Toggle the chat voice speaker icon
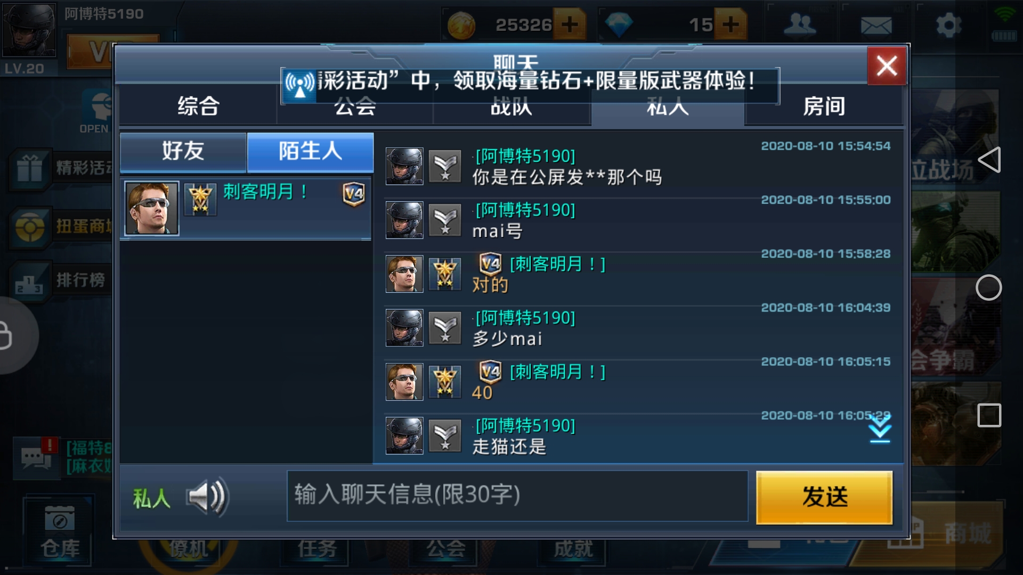Image resolution: width=1023 pixels, height=575 pixels. (x=208, y=497)
